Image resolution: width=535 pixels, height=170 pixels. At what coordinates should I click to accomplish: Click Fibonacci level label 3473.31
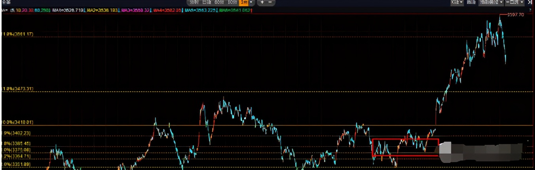(x=17, y=89)
